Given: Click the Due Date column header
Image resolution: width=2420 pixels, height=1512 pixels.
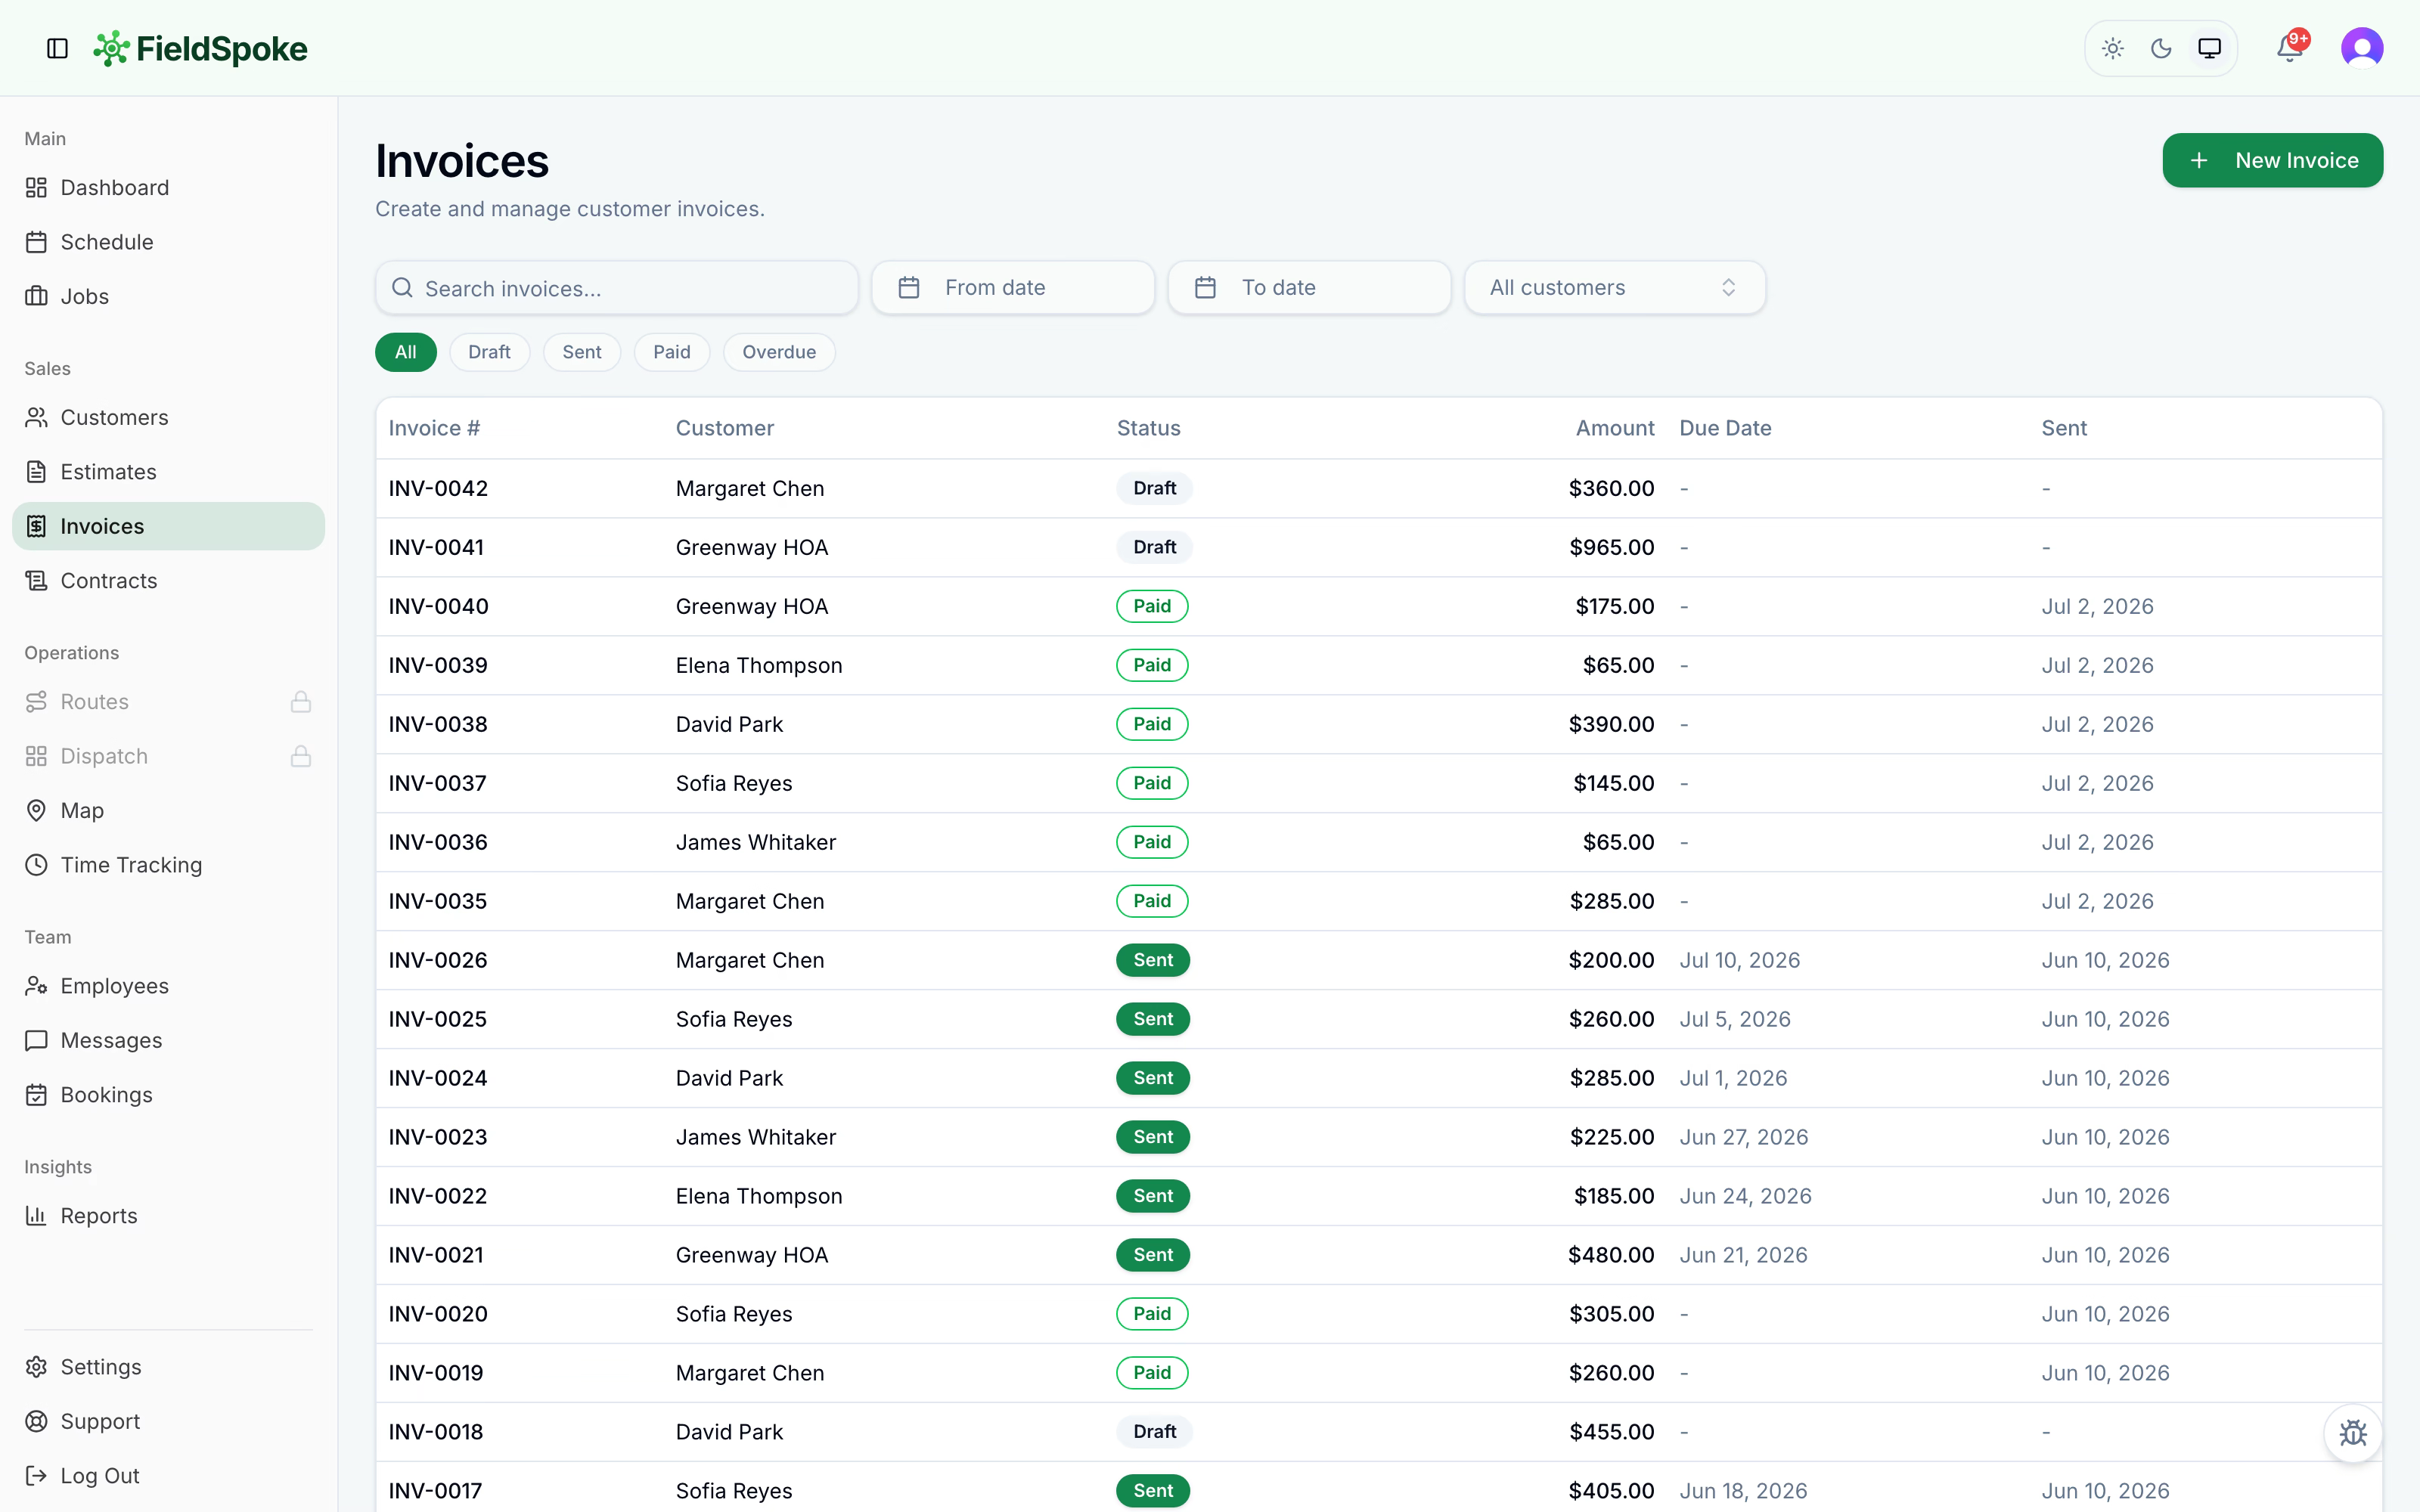Looking at the screenshot, I should point(1725,428).
